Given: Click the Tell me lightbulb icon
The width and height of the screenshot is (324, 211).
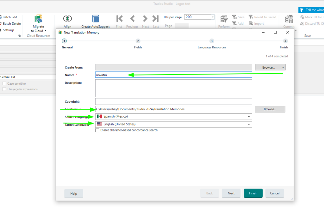Looking at the screenshot, I should (302, 10).
